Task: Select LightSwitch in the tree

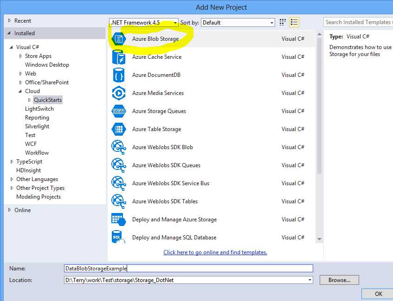Action: 39,109
